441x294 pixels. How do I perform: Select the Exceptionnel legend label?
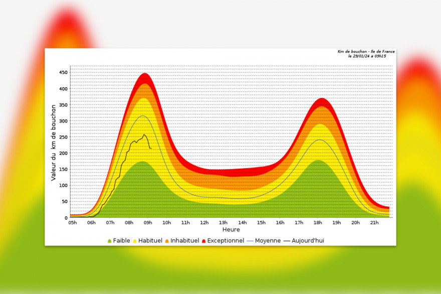coord(226,241)
